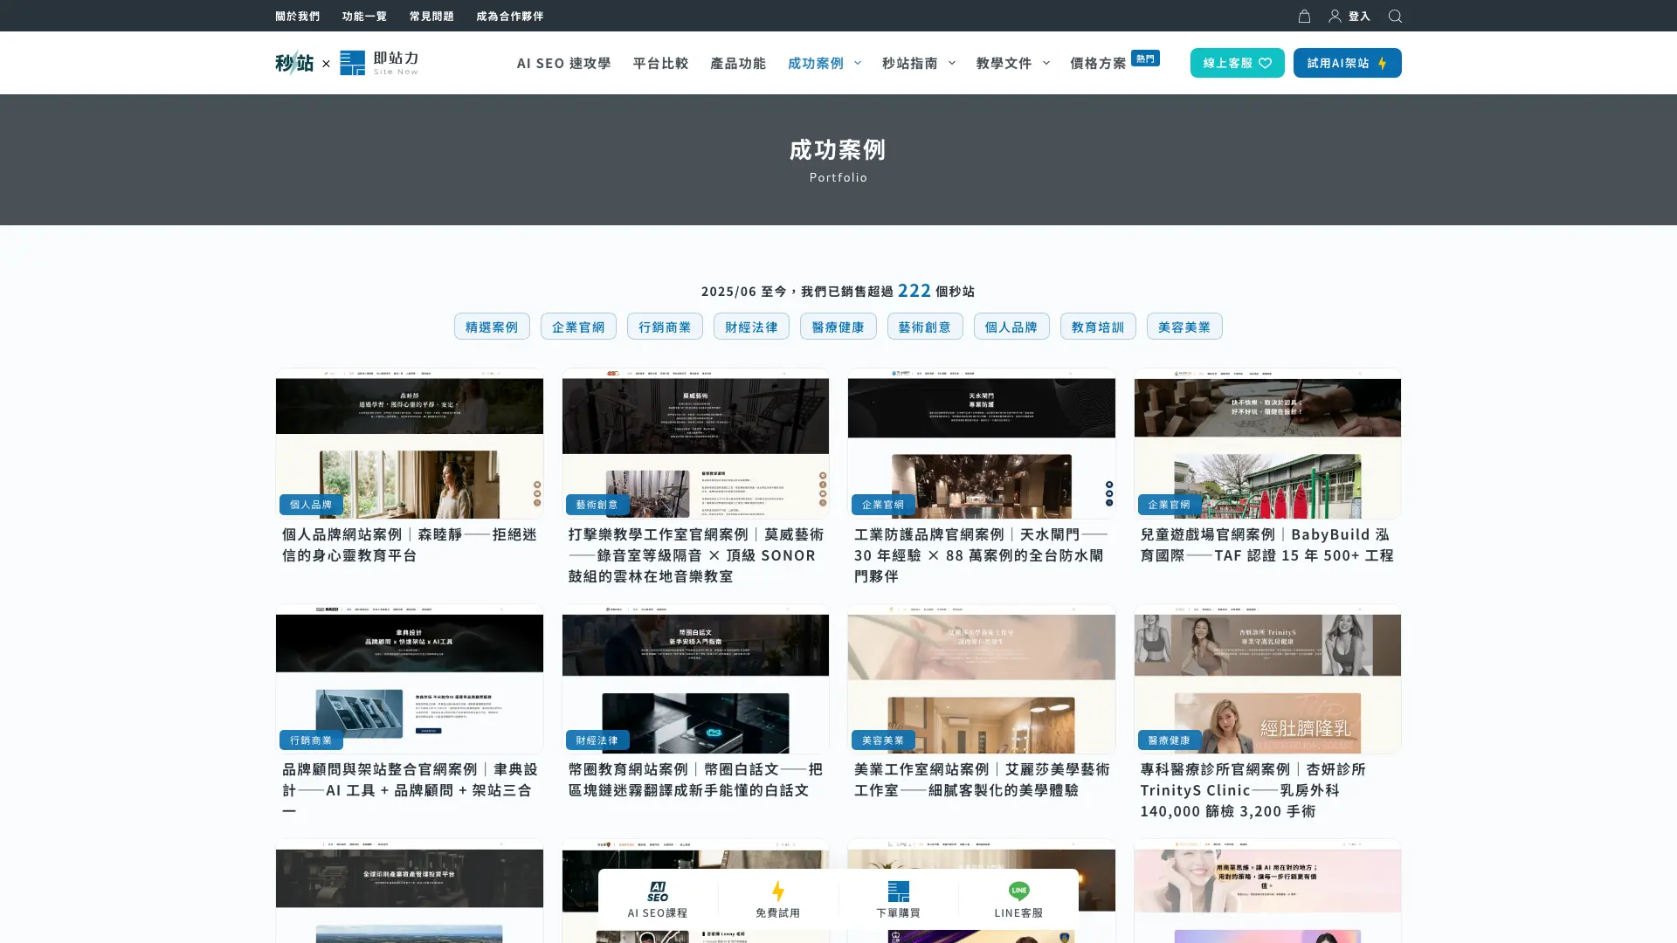
Task: Open the 產品功能 menu item
Action: tap(738, 63)
